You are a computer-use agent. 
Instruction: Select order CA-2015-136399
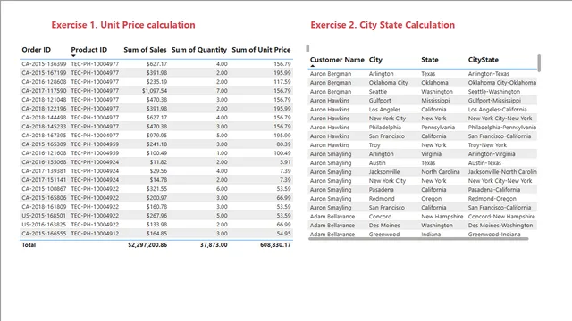click(x=44, y=64)
